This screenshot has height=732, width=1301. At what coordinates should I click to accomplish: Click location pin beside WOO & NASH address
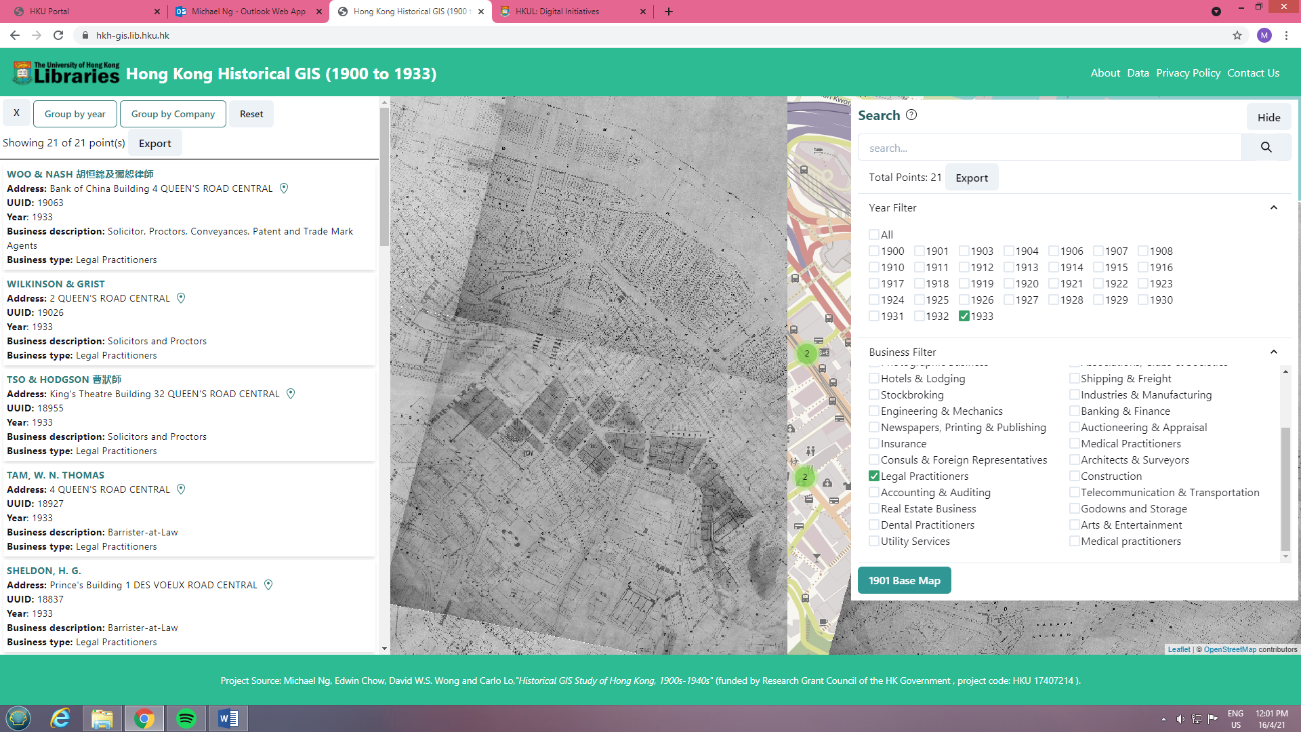pos(284,188)
